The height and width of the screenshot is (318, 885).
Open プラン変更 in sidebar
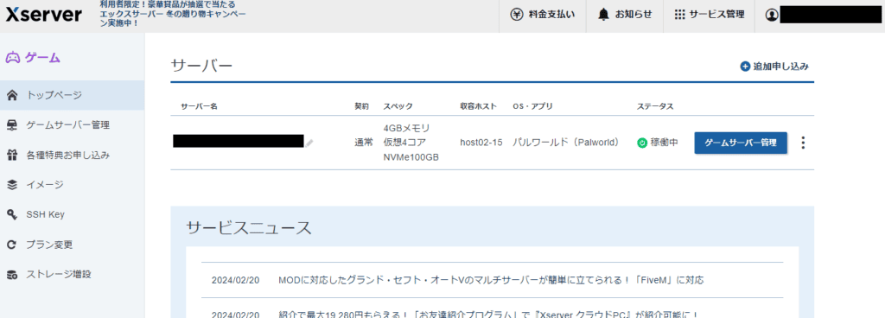point(72,245)
